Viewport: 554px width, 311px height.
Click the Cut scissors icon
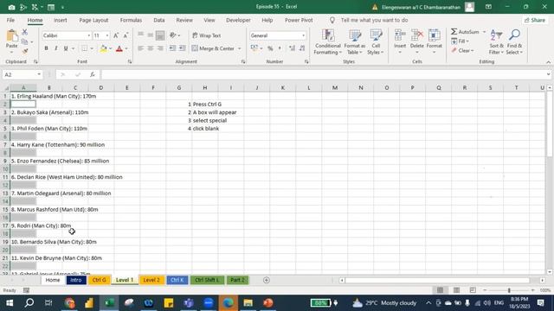click(25, 32)
